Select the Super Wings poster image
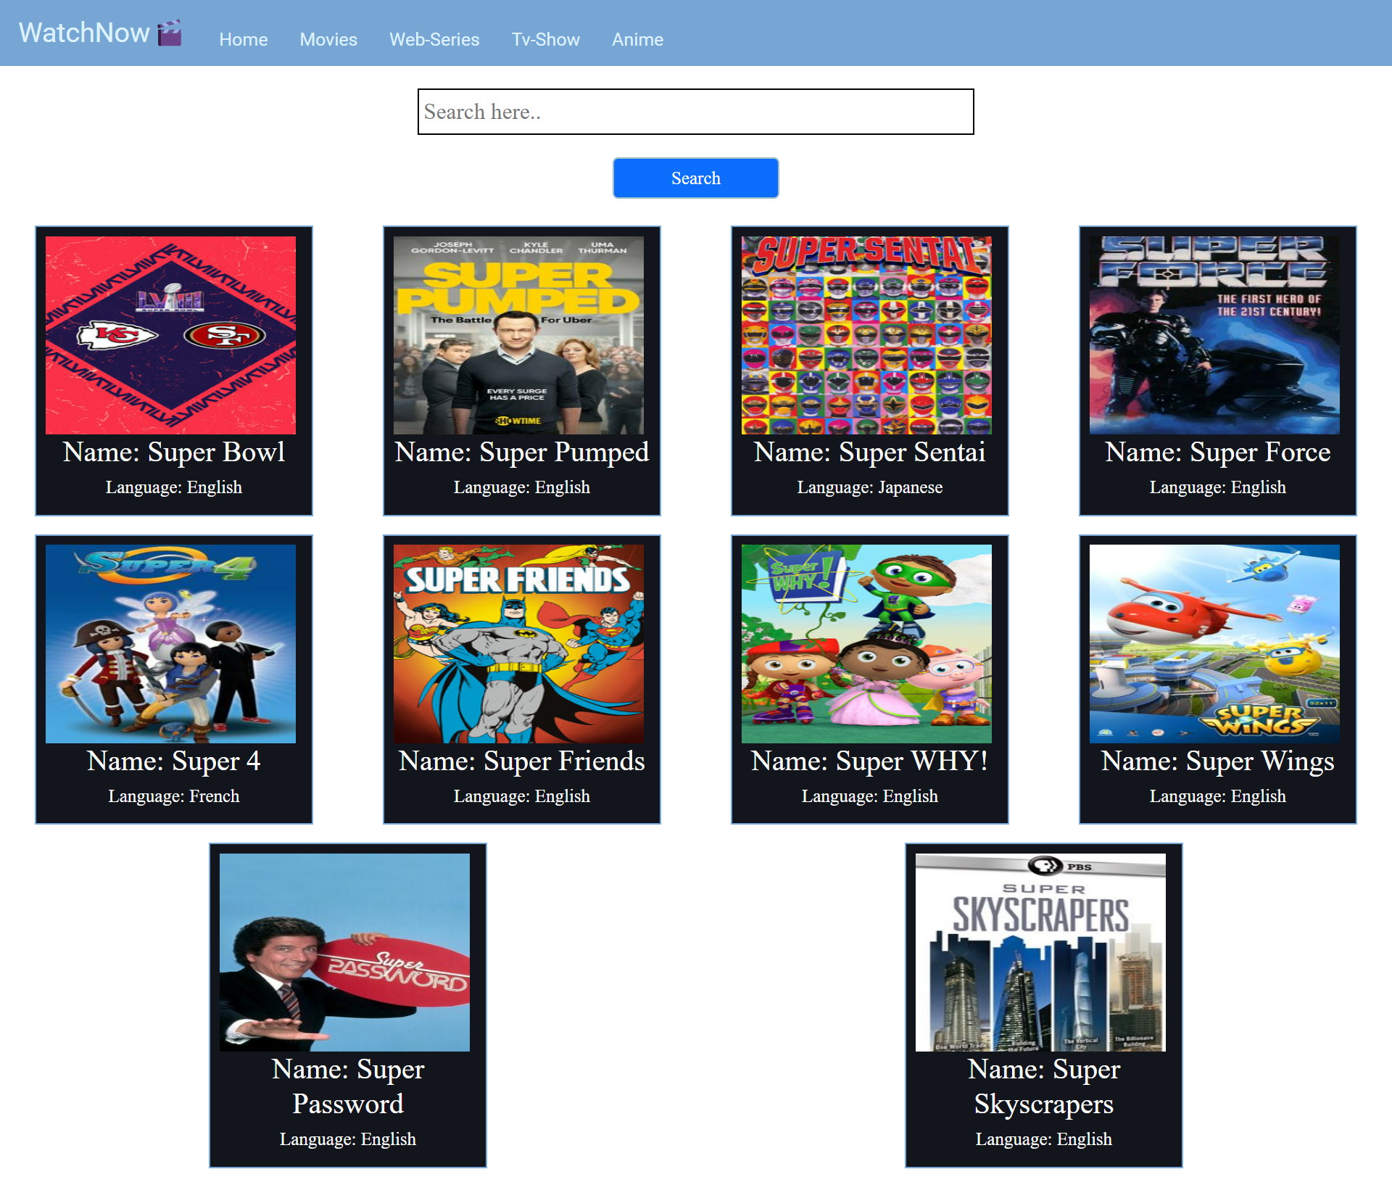The height and width of the screenshot is (1177, 1392). [1214, 644]
